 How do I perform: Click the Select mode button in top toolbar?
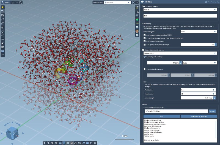coord(5,2)
